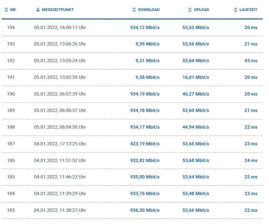
Task: Sort by UPLOAD header label
Action: tap(201, 10)
